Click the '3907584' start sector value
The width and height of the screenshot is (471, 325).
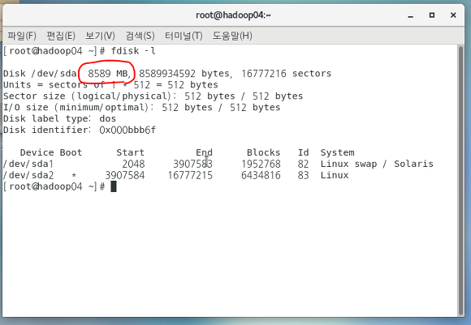point(125,175)
